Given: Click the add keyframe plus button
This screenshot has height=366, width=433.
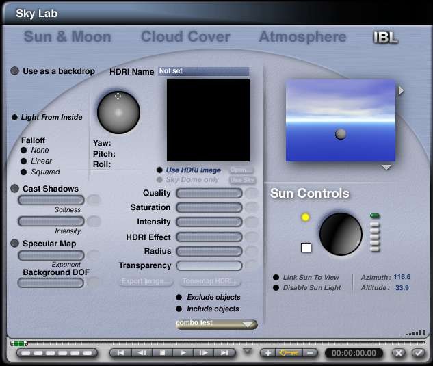Looking at the screenshot, I should (267, 353).
